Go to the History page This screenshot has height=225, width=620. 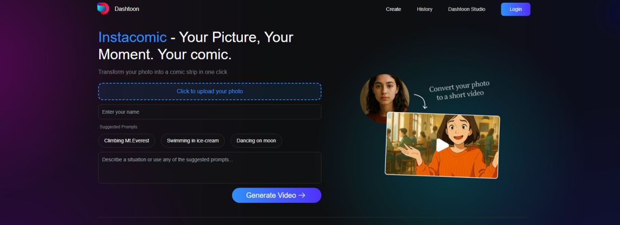(x=424, y=9)
